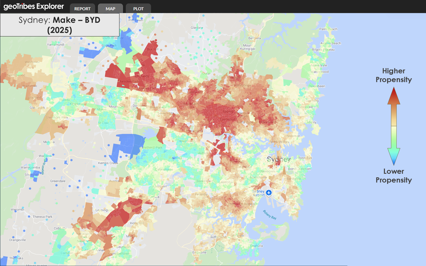Click the Palm Beach map label
426x266 pixels.
pyautogui.click(x=328, y=29)
